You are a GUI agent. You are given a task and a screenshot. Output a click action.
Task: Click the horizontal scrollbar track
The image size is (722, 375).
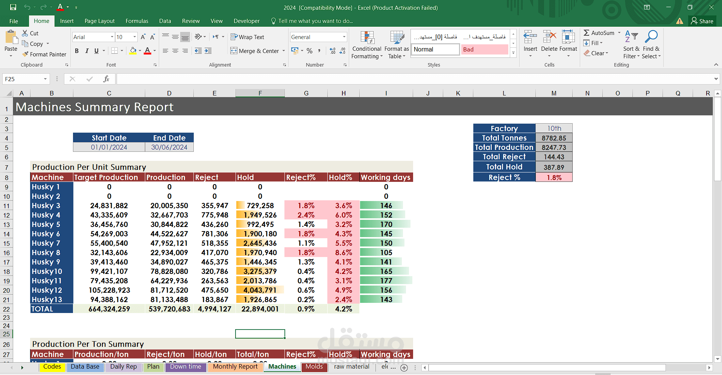click(686, 367)
